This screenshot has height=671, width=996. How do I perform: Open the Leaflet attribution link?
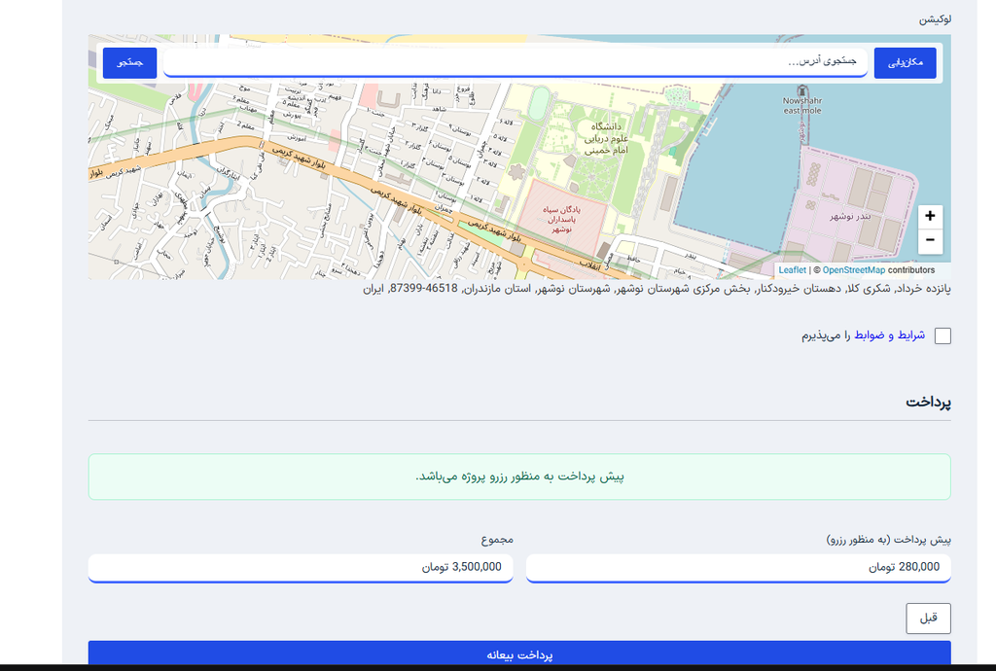(792, 269)
